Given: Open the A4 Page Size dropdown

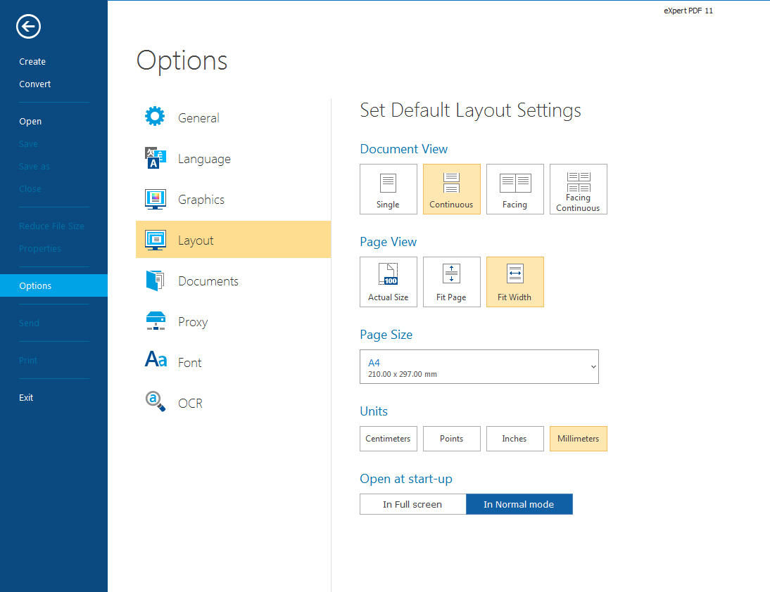Looking at the screenshot, I should [479, 367].
